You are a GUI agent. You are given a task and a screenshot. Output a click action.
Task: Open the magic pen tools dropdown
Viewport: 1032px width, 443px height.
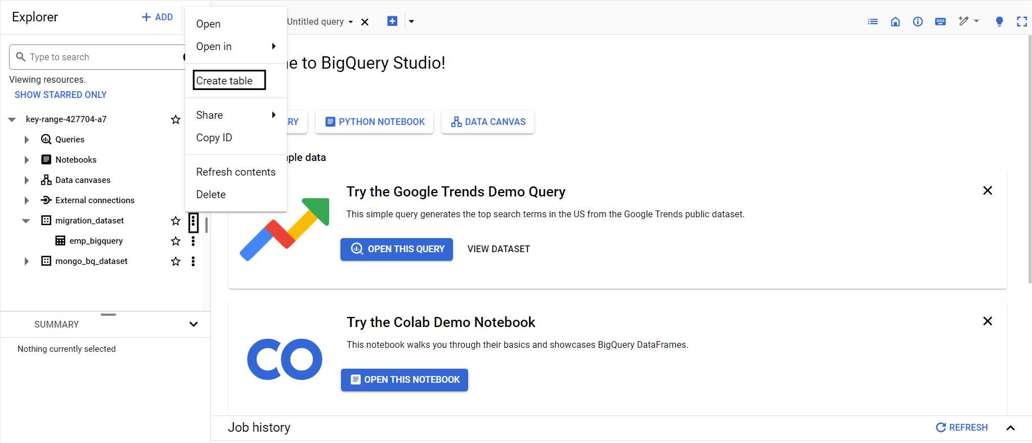(969, 21)
